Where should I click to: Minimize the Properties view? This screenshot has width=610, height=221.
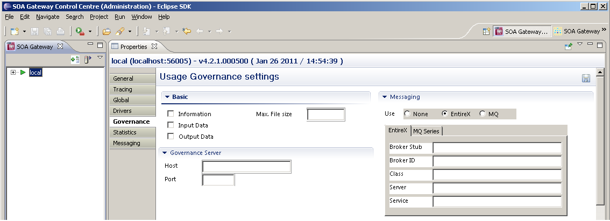tap(590, 44)
